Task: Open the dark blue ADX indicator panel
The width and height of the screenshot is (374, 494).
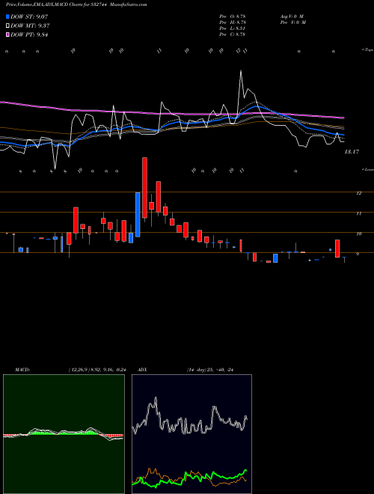Action: 191,434
